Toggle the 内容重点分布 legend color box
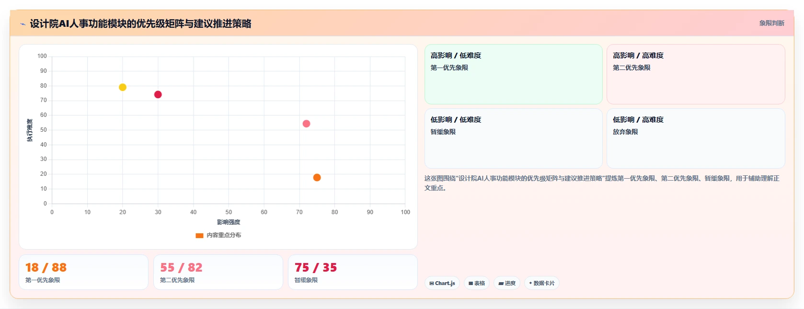The height and width of the screenshot is (309, 804). pyautogui.click(x=199, y=235)
